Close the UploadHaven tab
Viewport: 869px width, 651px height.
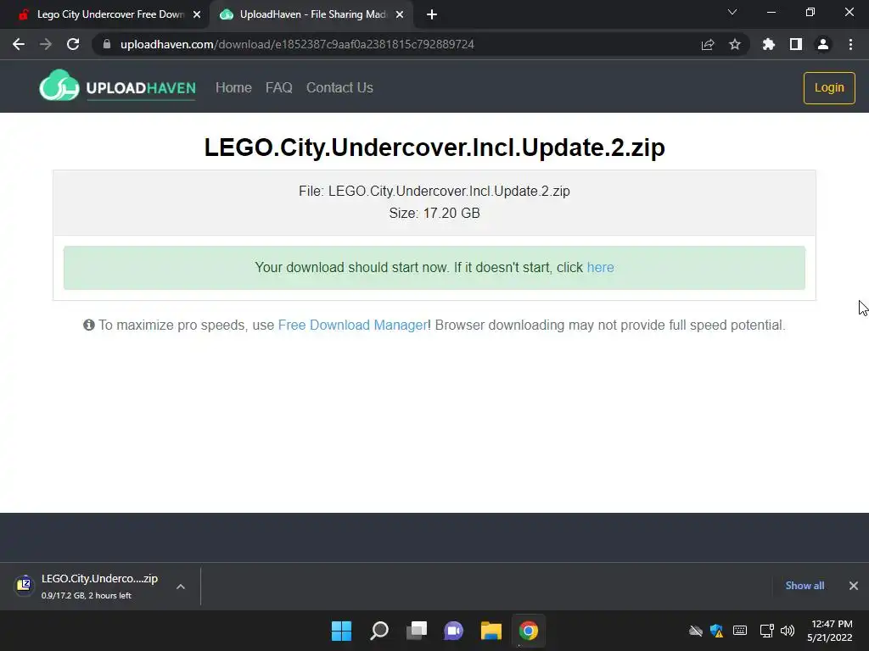click(x=400, y=15)
